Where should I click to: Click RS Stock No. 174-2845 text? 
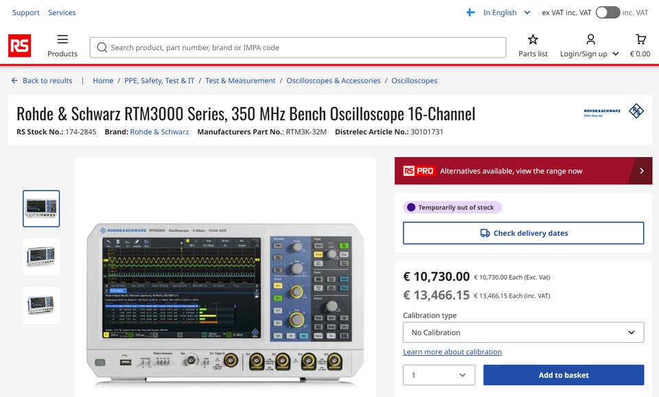click(x=56, y=132)
